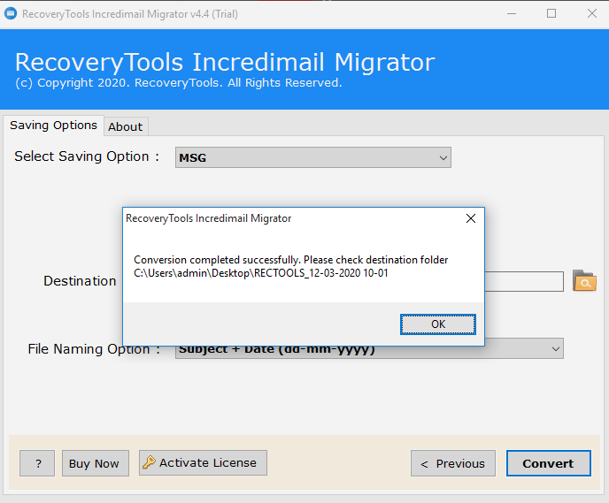The image size is (609, 503).
Task: Click the copyright 2020 RecoveryTools text
Action: point(179,83)
